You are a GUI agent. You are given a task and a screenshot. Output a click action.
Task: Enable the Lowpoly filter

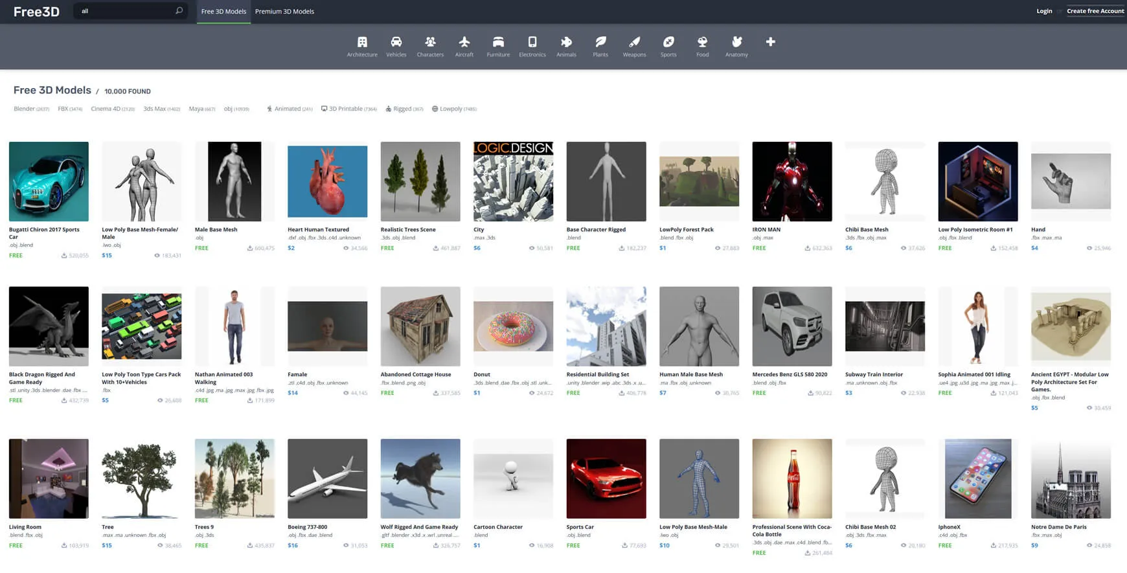pos(453,109)
